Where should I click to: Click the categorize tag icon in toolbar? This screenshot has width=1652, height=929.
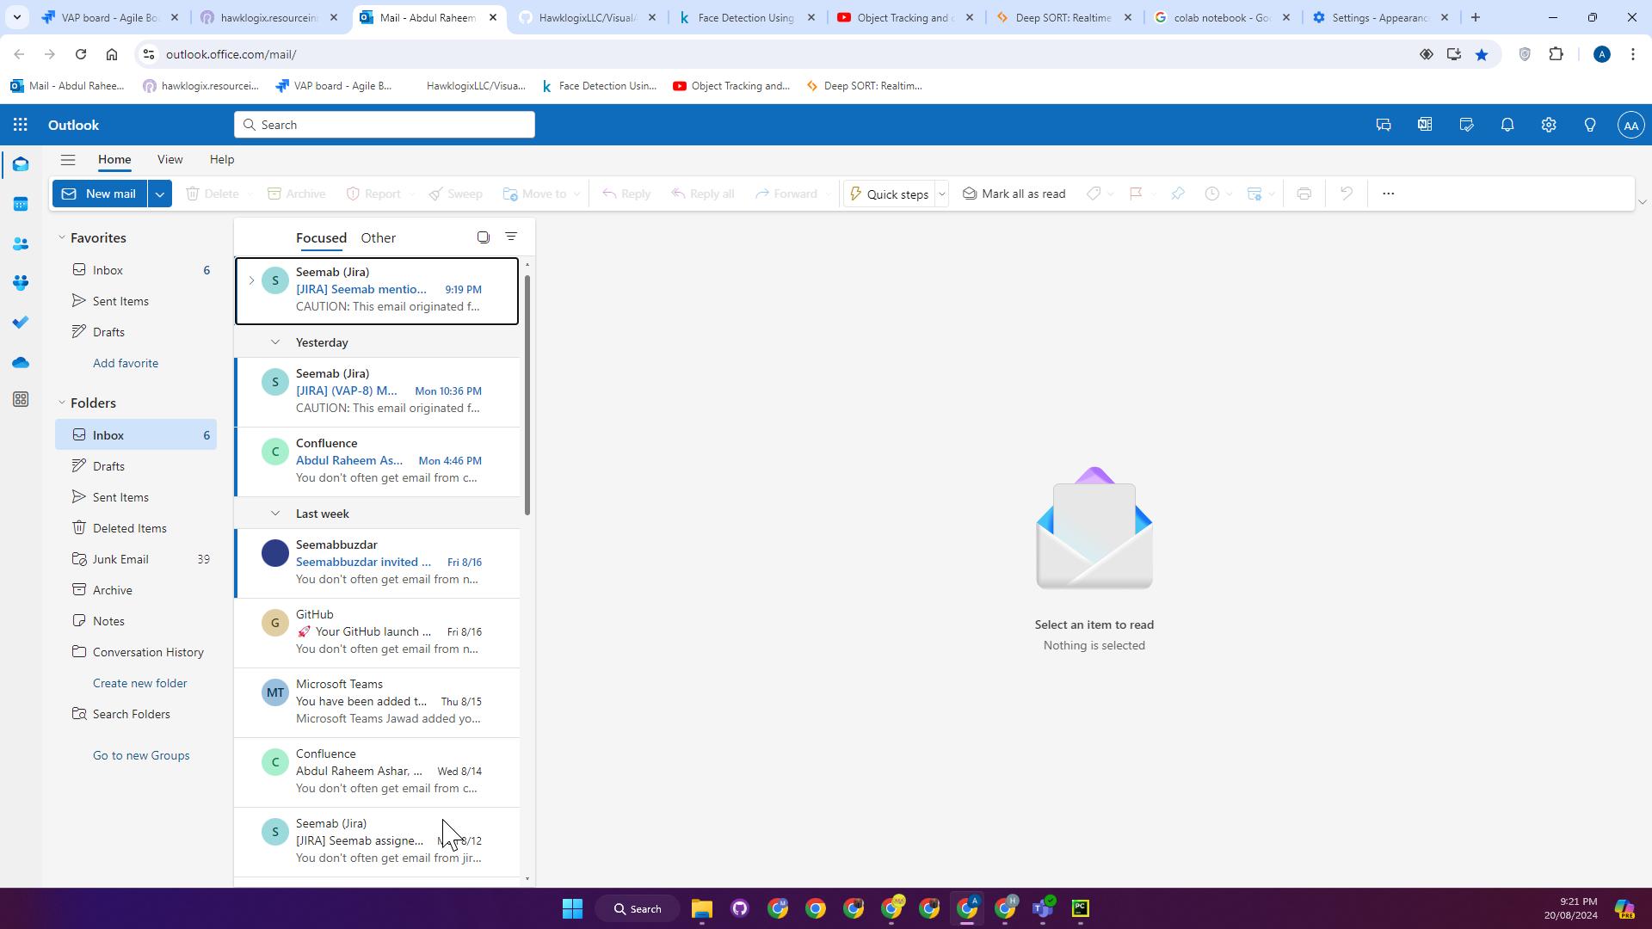tap(1094, 194)
